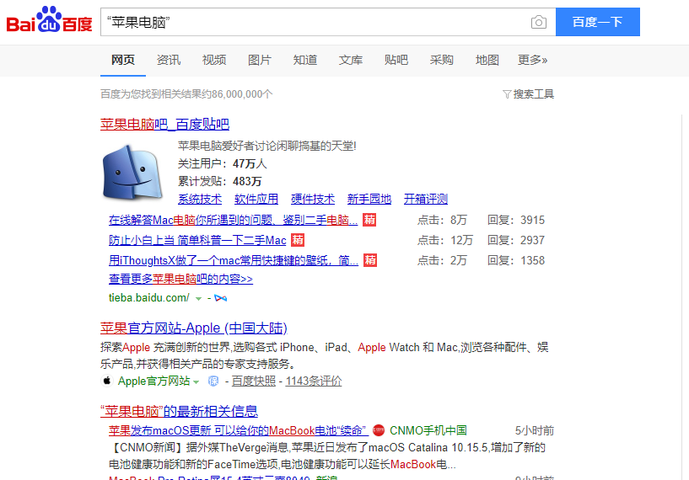This screenshot has width=689, height=480.
Task: Open 更多» menu in navigation
Action: pyautogui.click(x=533, y=60)
